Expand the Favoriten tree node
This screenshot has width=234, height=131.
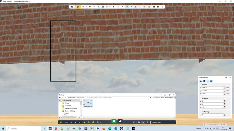(61, 105)
